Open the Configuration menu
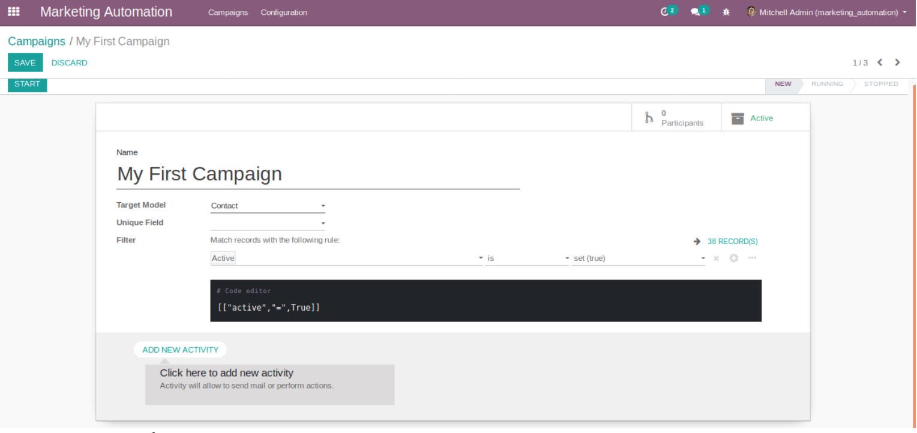 [284, 12]
